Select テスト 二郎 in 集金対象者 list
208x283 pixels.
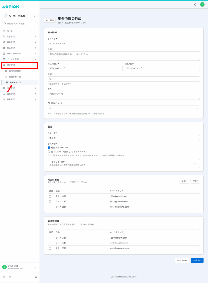[50, 201]
